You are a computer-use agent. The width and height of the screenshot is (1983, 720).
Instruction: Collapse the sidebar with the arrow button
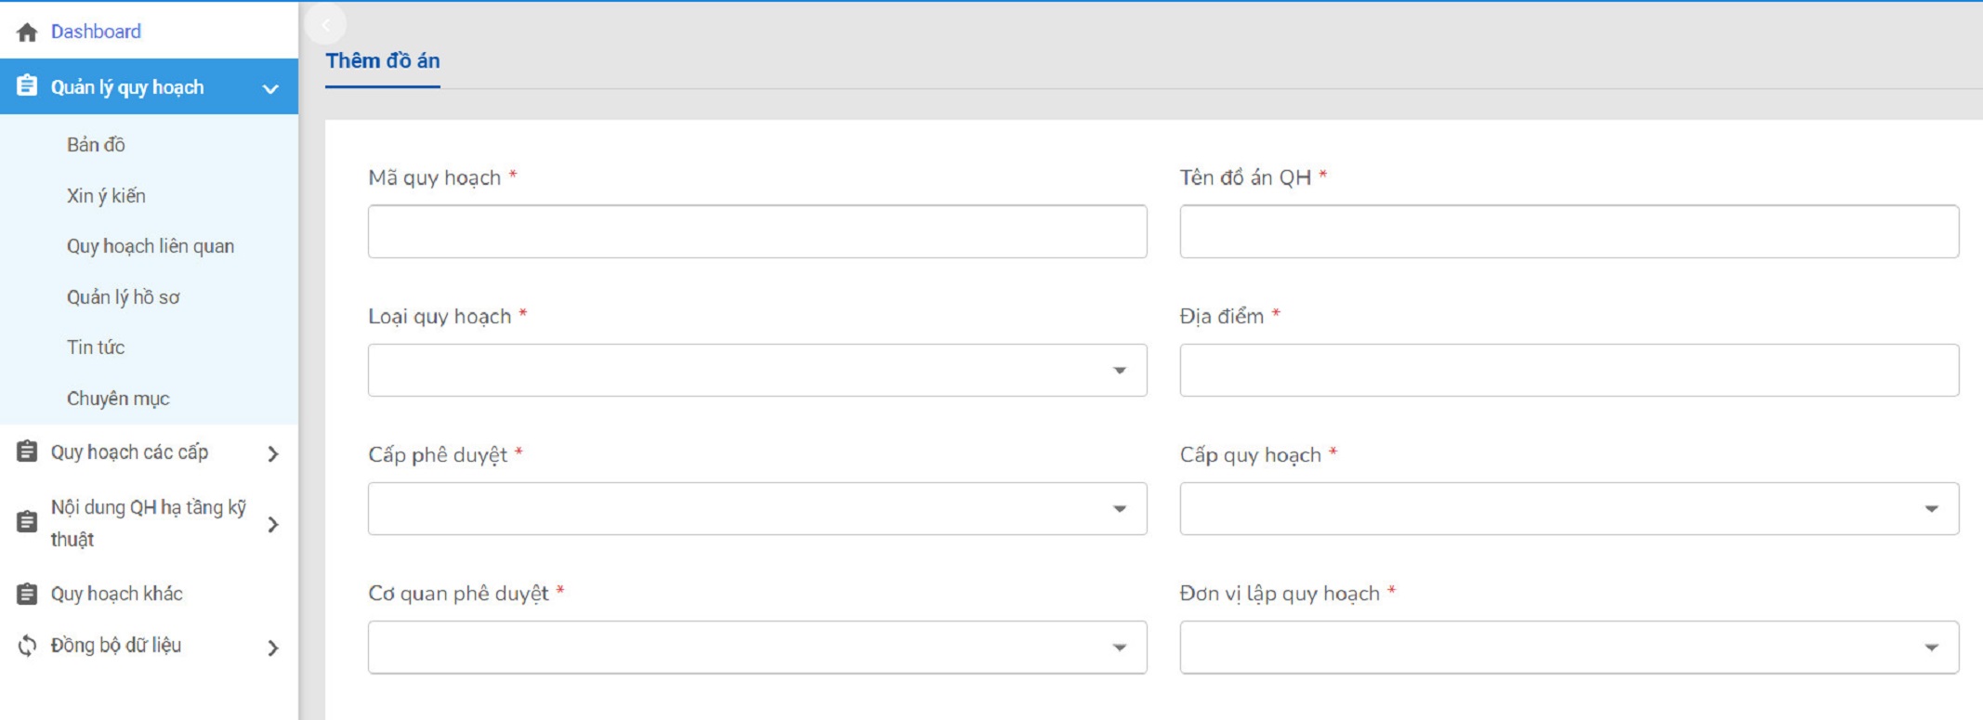pos(325,25)
